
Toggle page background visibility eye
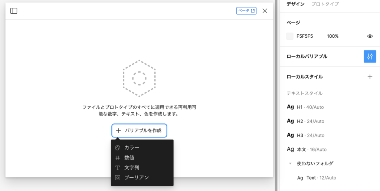click(x=370, y=36)
